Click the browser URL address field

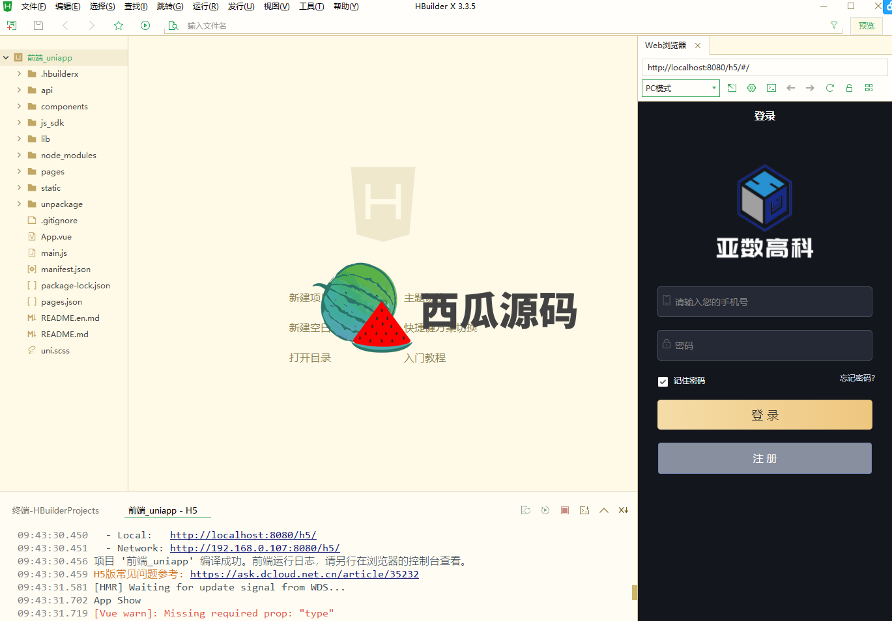pos(765,68)
